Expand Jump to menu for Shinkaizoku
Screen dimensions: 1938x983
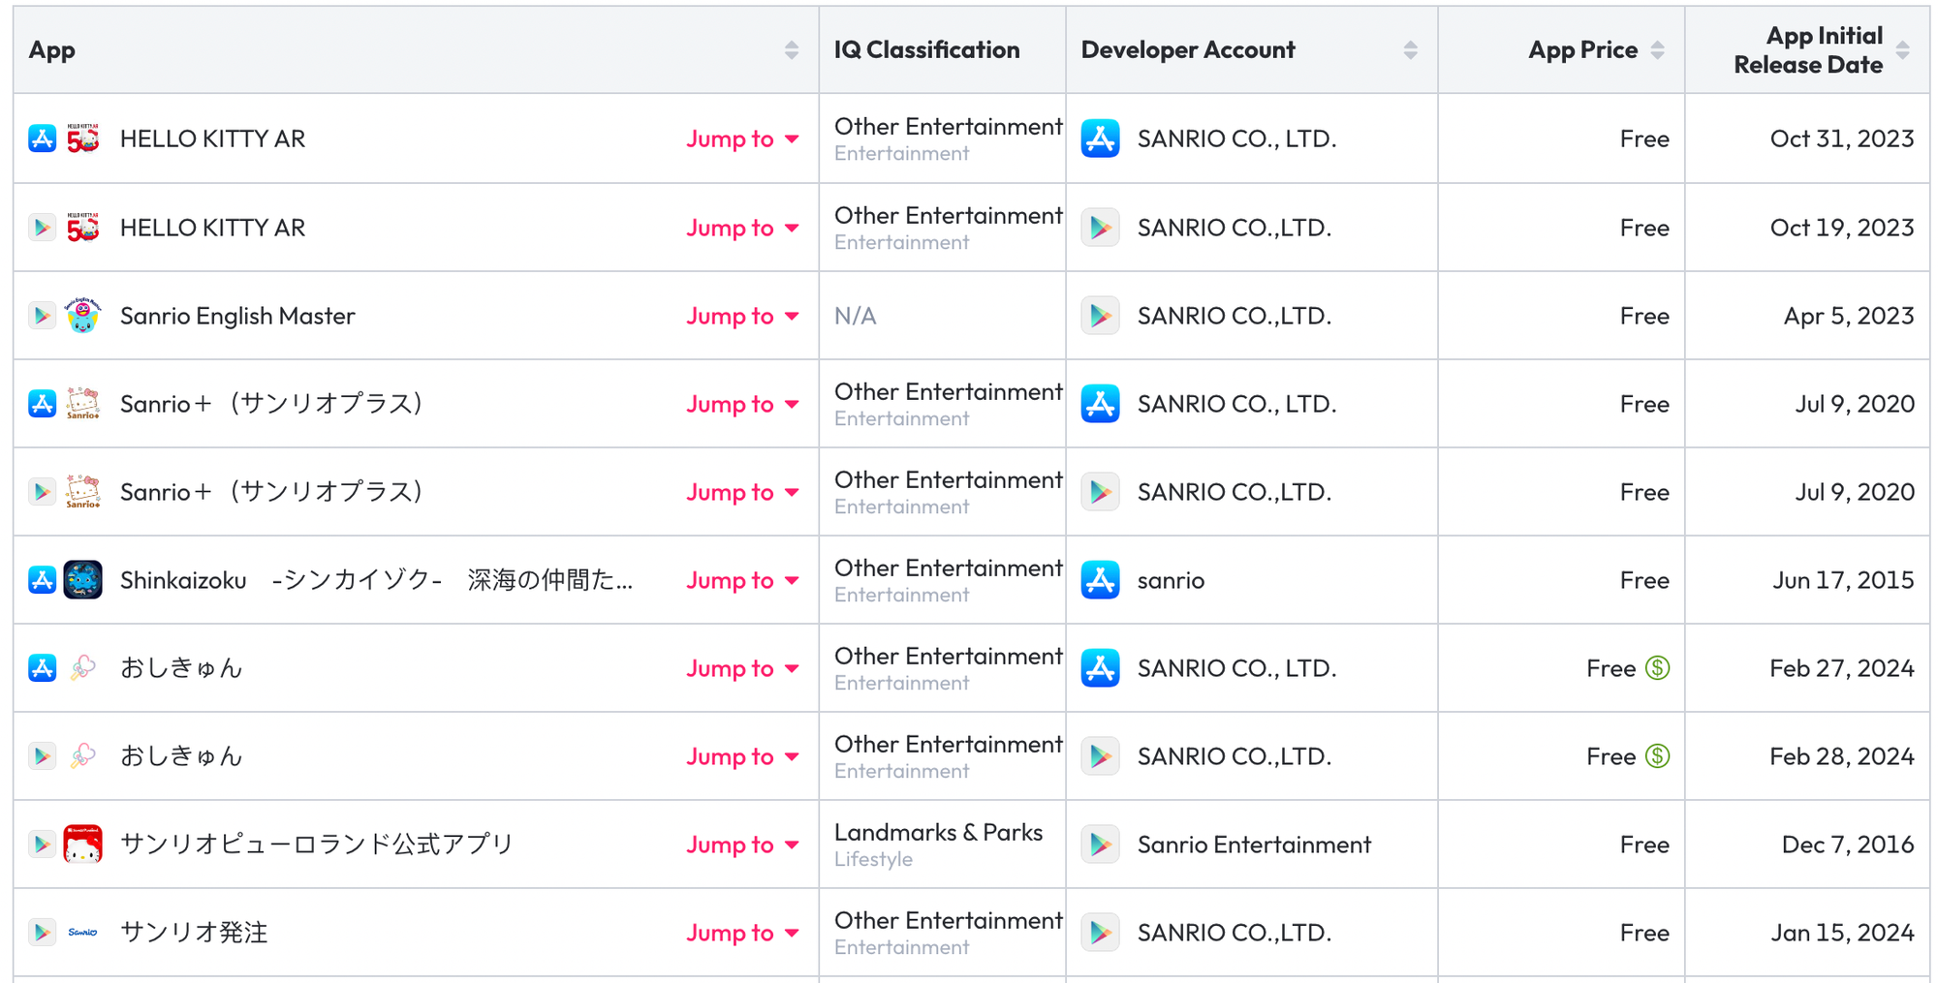742,581
